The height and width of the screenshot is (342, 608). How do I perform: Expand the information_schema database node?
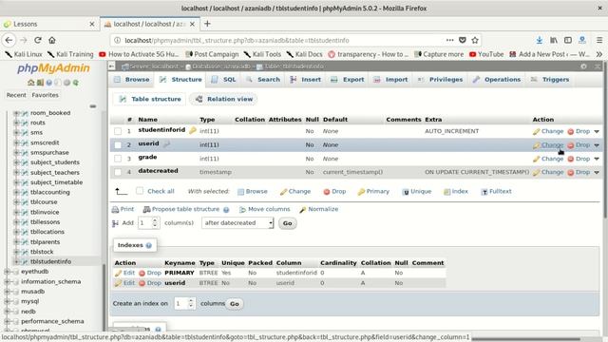(7, 281)
